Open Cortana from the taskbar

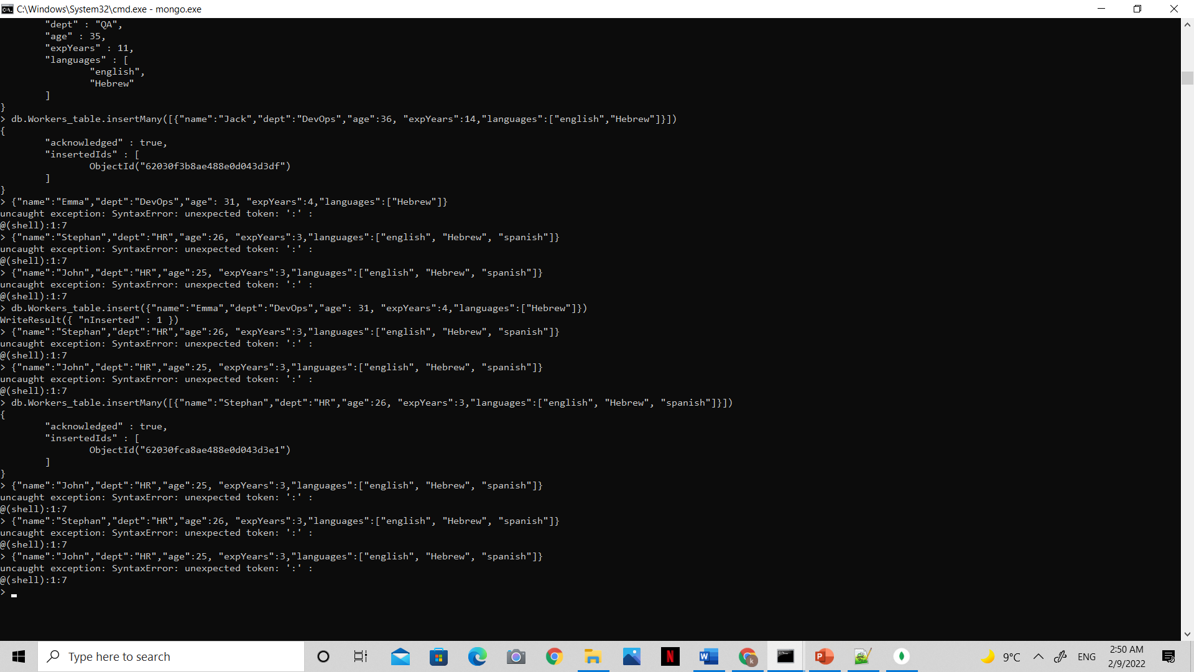(323, 656)
